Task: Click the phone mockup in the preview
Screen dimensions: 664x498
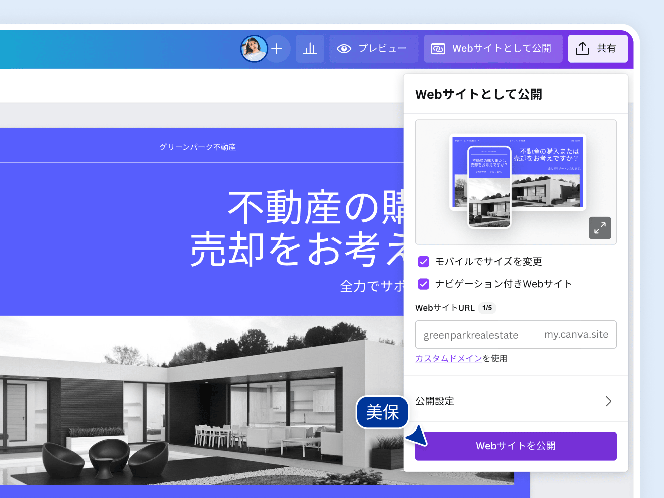Action: [x=489, y=187]
